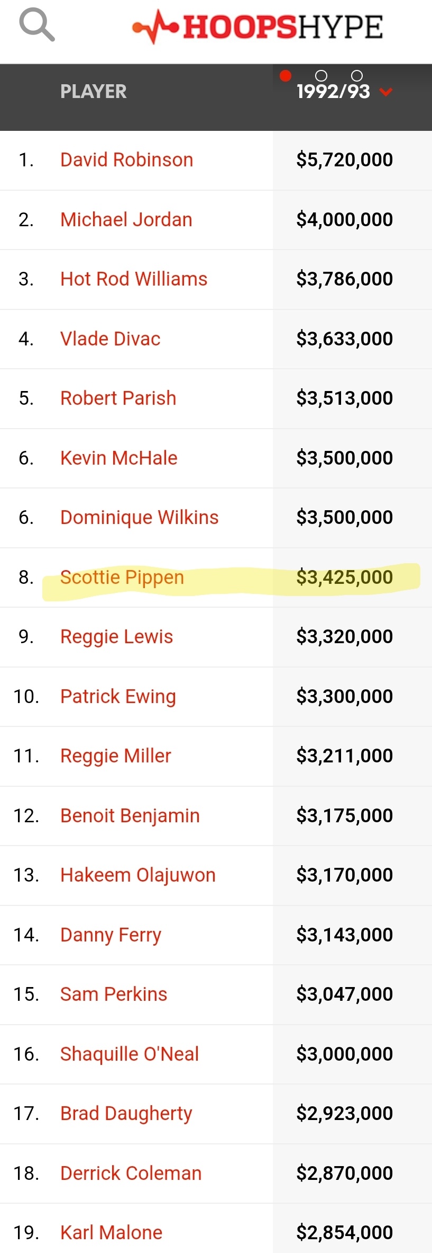
Task: Open Vlade Divac's player link
Action: click(111, 339)
